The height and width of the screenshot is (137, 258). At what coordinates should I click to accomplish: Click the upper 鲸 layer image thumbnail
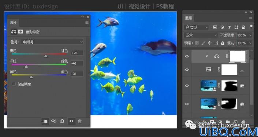209,86
